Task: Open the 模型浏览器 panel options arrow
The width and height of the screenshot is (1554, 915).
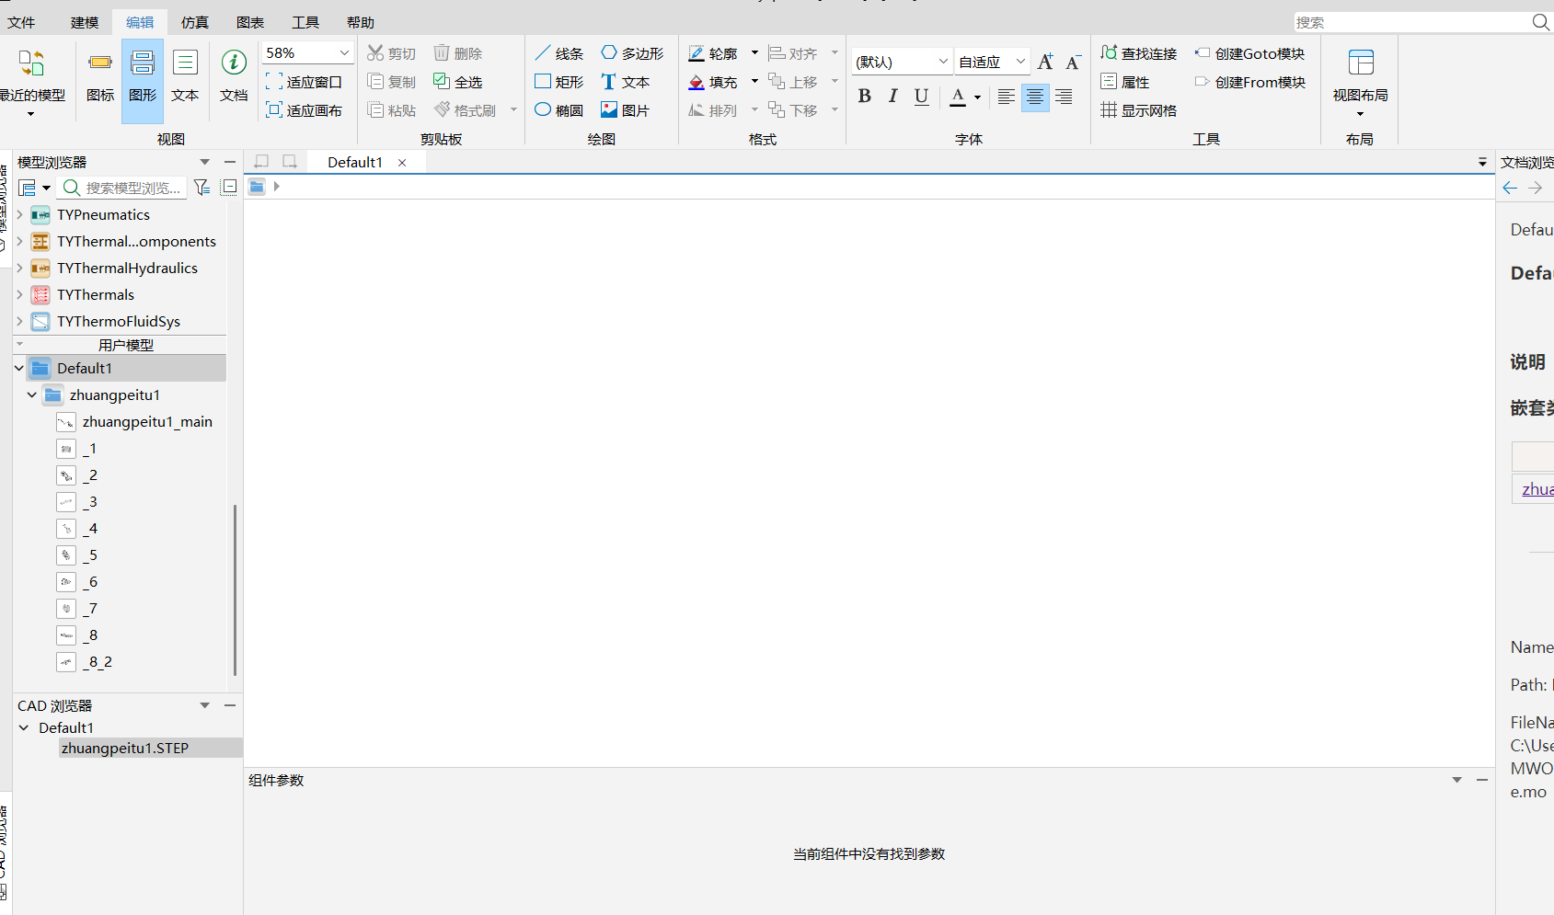Action: pos(204,162)
